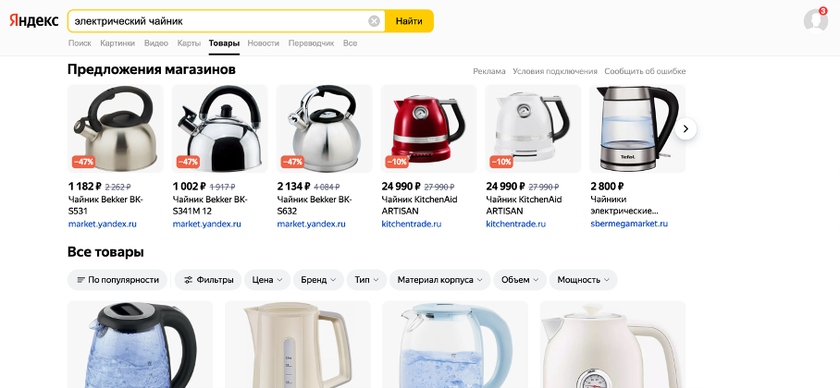Switch to the Картинки tab
Screen dimensions: 840x388
click(117, 43)
